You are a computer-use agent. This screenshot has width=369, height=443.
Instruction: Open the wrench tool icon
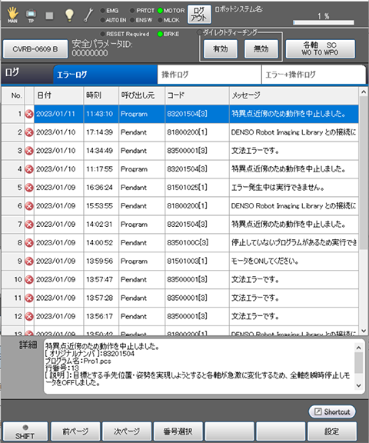(x=88, y=15)
